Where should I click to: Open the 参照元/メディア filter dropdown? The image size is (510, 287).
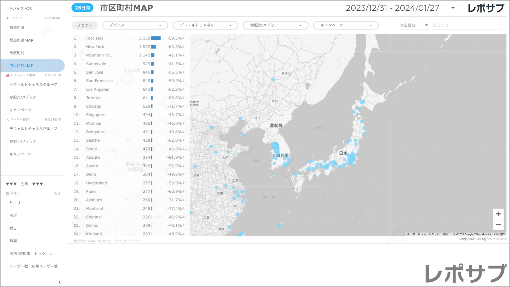275,25
